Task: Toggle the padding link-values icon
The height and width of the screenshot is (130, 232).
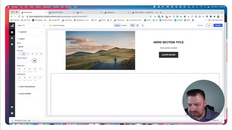Action: [x=40, y=77]
